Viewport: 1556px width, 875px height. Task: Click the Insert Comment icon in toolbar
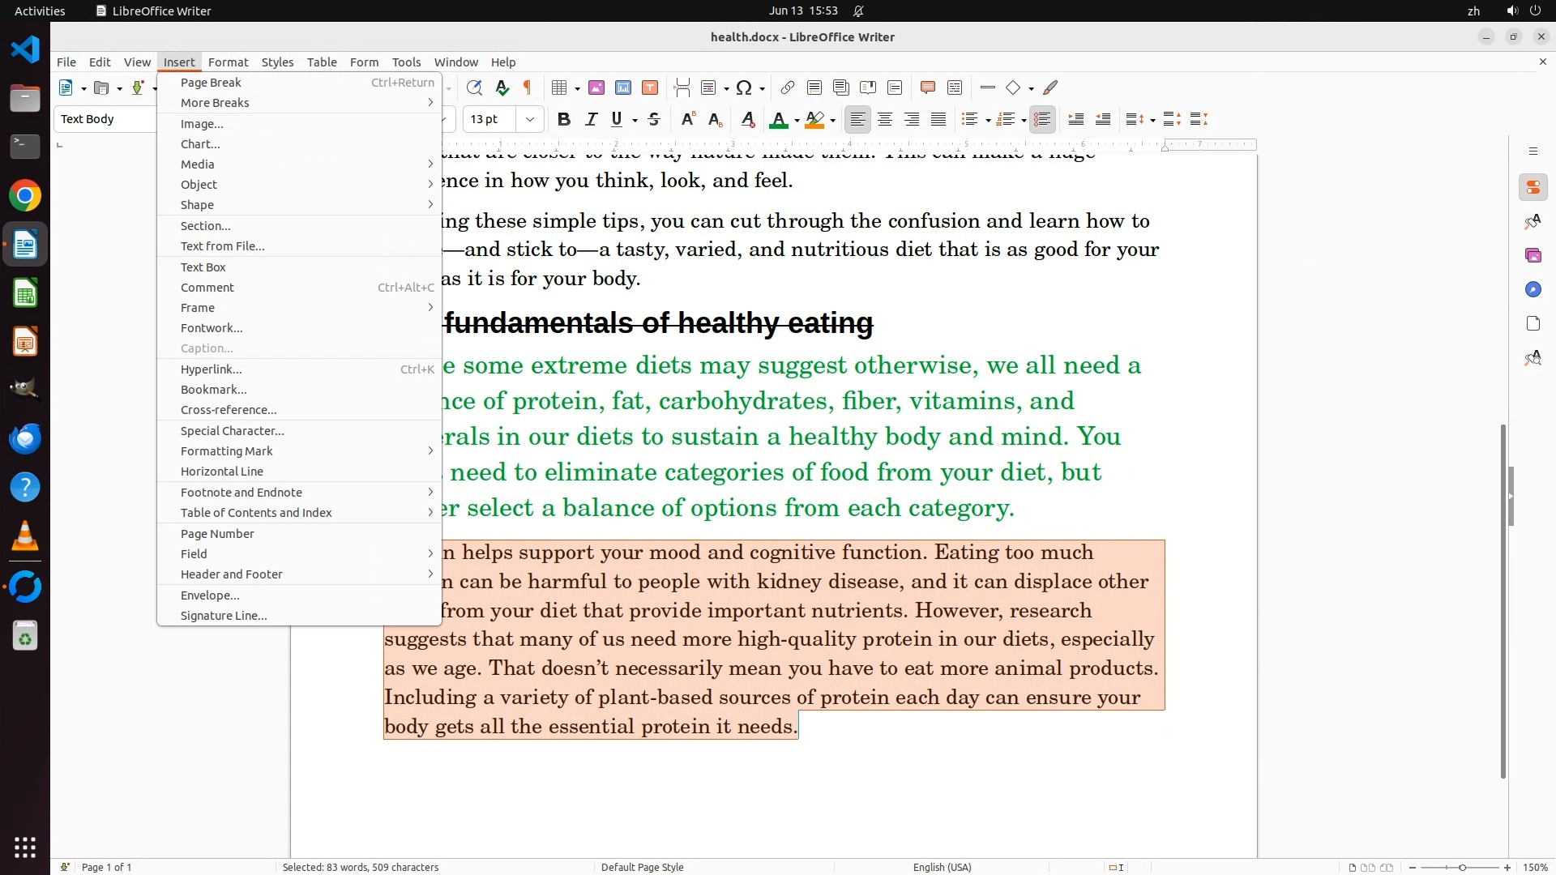(x=928, y=87)
